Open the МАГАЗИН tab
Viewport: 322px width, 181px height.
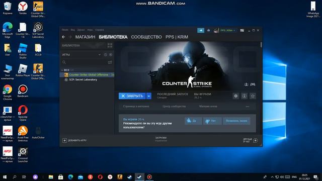click(85, 37)
